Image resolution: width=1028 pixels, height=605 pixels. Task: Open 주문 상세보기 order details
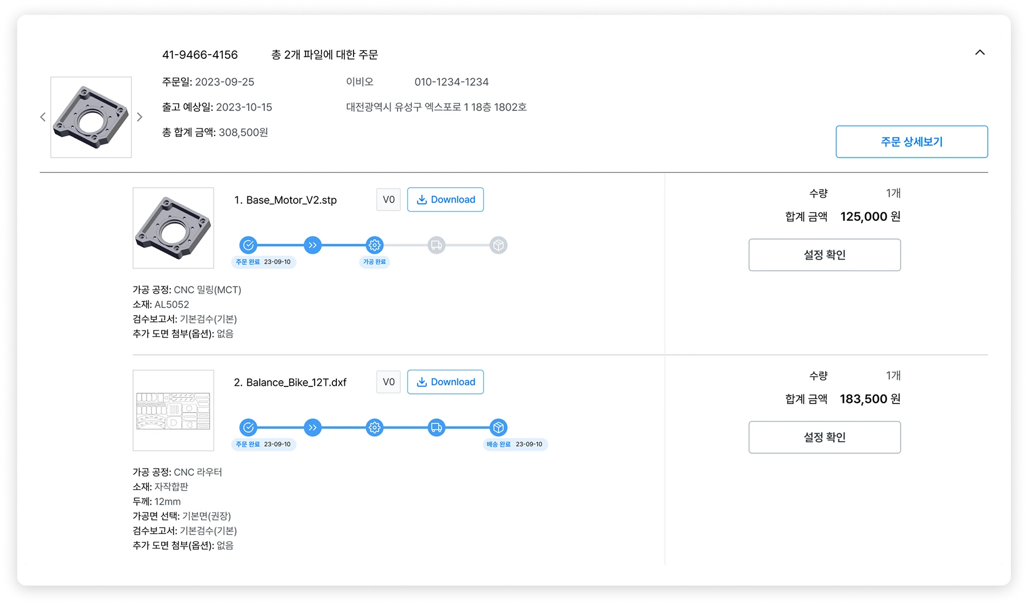click(x=911, y=142)
